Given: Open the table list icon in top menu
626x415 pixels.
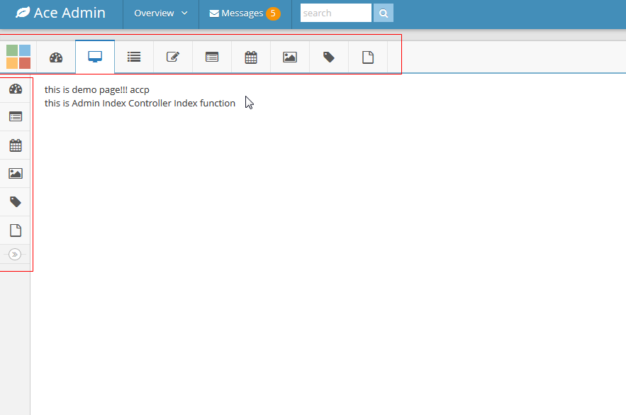Looking at the screenshot, I should 212,57.
